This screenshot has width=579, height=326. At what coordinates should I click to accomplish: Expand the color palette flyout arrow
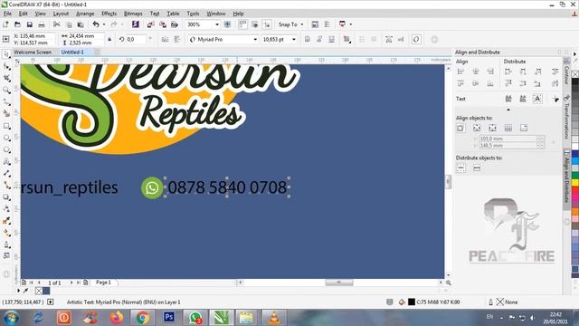[575, 54]
